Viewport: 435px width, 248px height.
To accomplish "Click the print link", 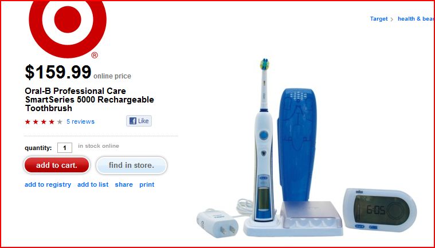I will (147, 184).
